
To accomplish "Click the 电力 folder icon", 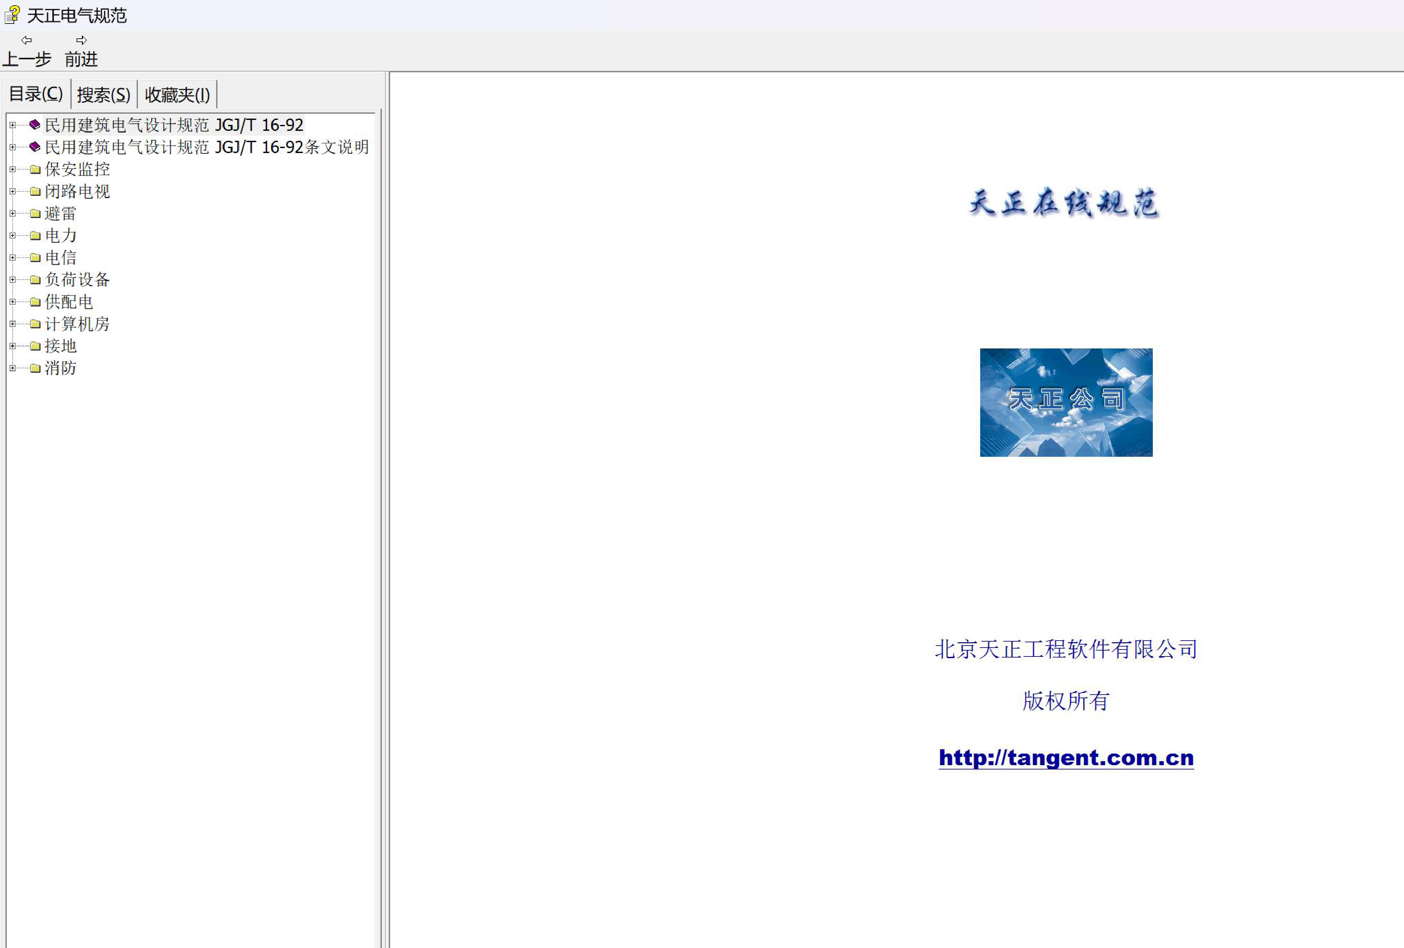I will click(35, 236).
